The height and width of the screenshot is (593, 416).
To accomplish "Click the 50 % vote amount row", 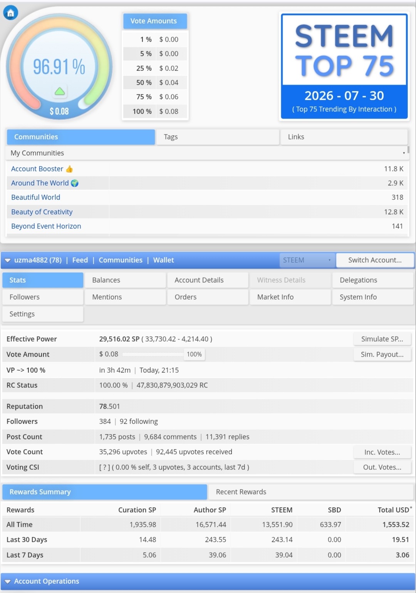I will click(x=155, y=82).
